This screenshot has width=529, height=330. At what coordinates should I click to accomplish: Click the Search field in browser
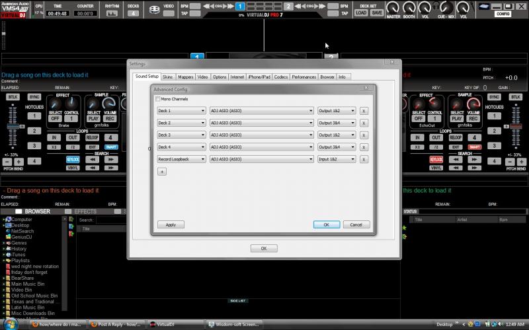point(110,220)
